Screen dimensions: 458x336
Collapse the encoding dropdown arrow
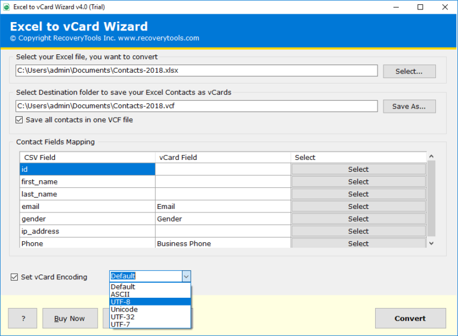(186, 276)
